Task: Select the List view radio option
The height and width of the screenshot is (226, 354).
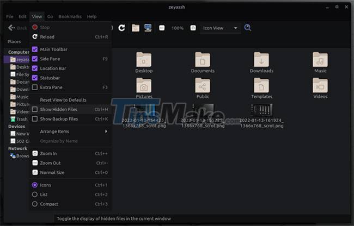Action: click(35, 194)
